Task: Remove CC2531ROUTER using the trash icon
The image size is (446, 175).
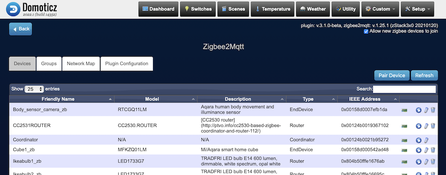Action: click(x=433, y=126)
